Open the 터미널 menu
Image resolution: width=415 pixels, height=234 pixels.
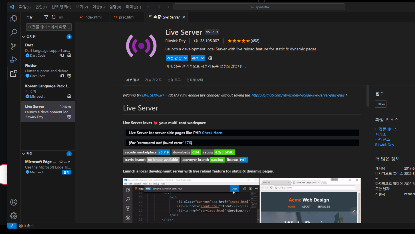pyautogui.click(x=133, y=7)
